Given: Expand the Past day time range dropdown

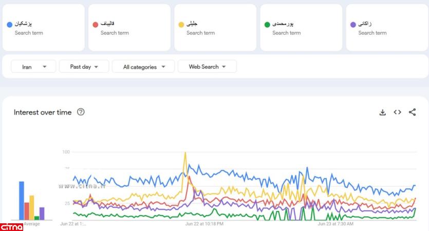Looking at the screenshot, I should coord(84,67).
